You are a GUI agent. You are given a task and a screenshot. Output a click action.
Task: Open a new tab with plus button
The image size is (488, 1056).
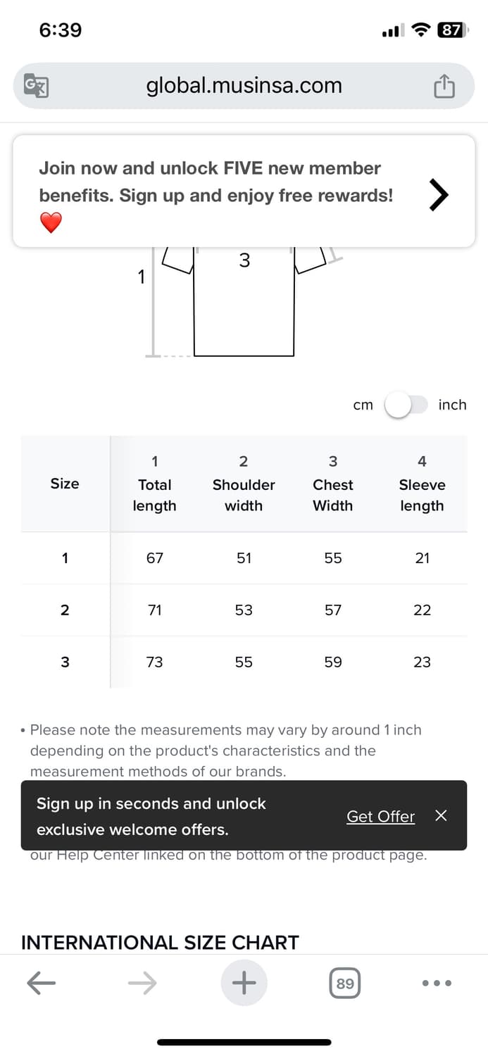tap(244, 983)
